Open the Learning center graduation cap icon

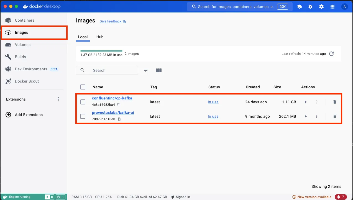click(299, 7)
